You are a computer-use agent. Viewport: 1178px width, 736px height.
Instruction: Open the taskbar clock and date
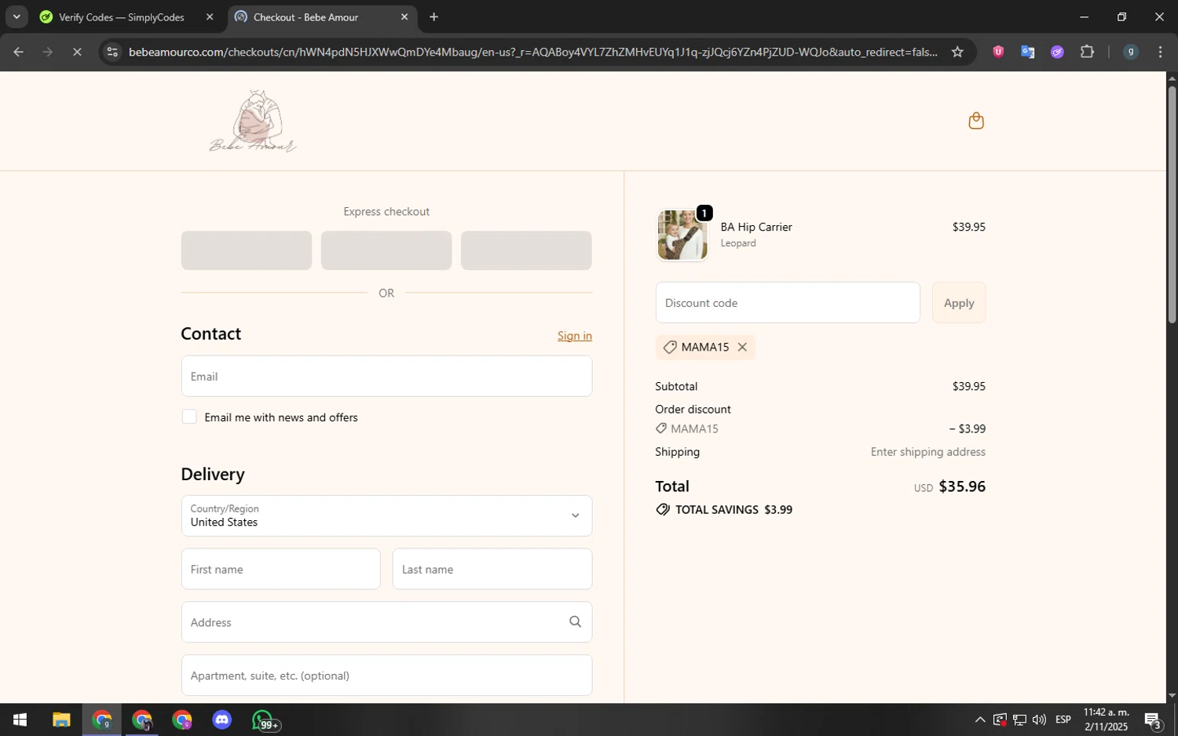[x=1106, y=720]
